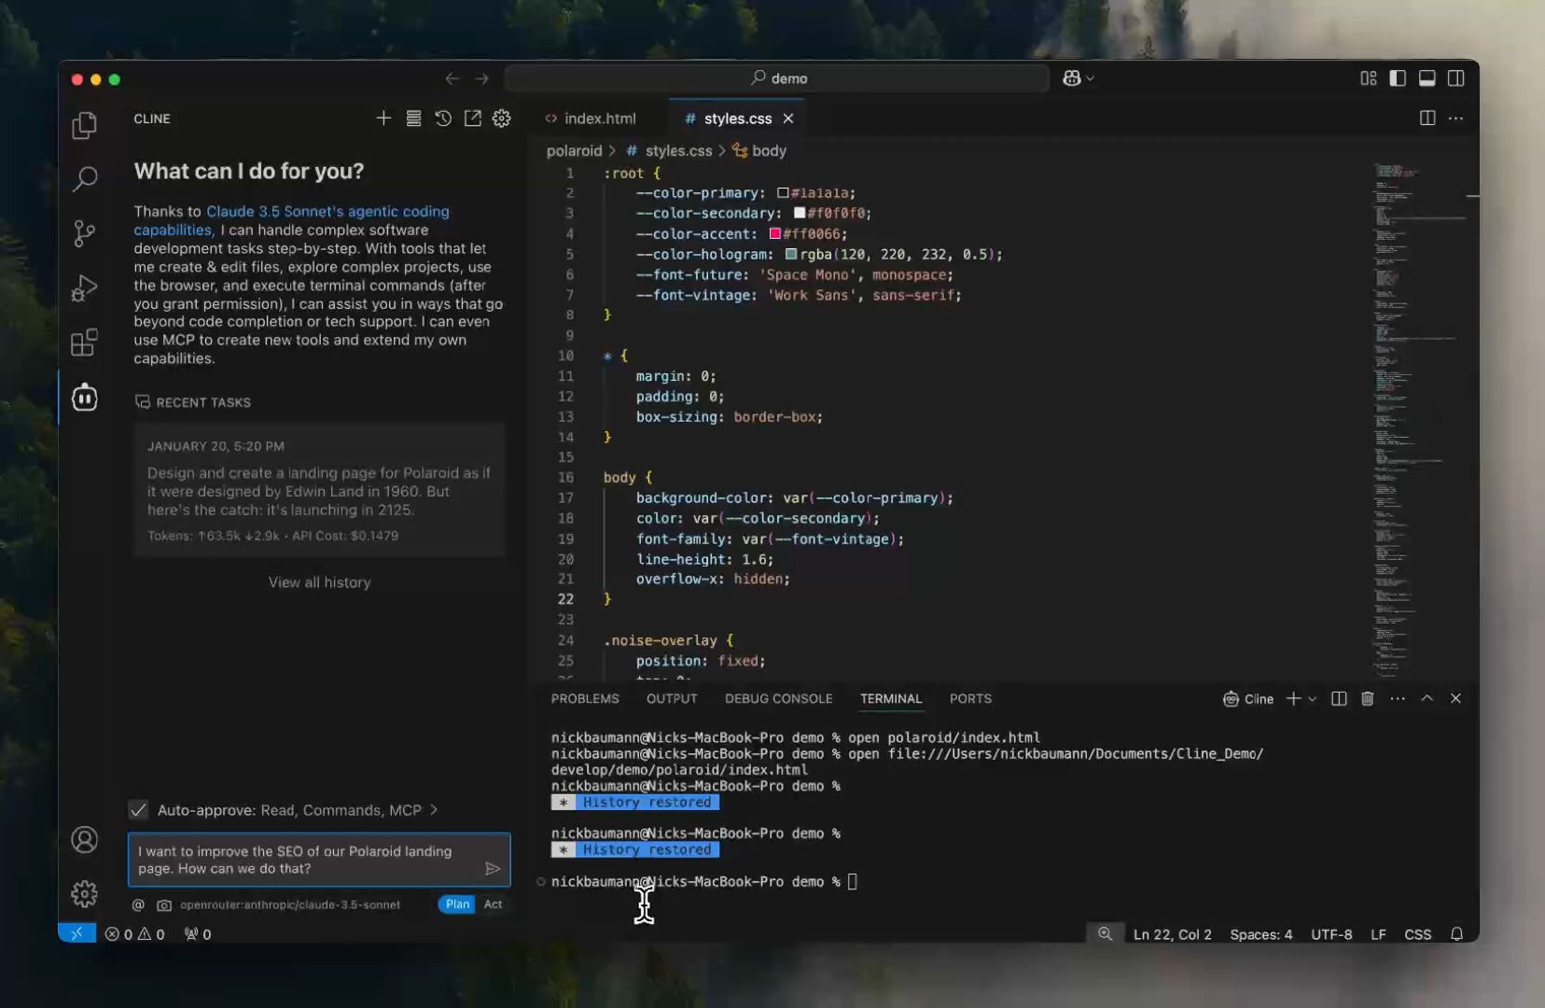Uncheck the Auto-approve checkbox
Screen dimensions: 1545x1008
138,810
